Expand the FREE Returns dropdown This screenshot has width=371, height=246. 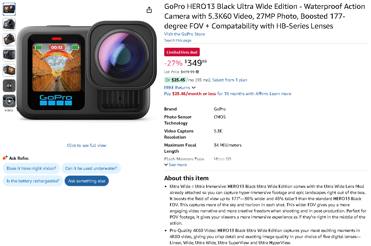tap(180, 88)
